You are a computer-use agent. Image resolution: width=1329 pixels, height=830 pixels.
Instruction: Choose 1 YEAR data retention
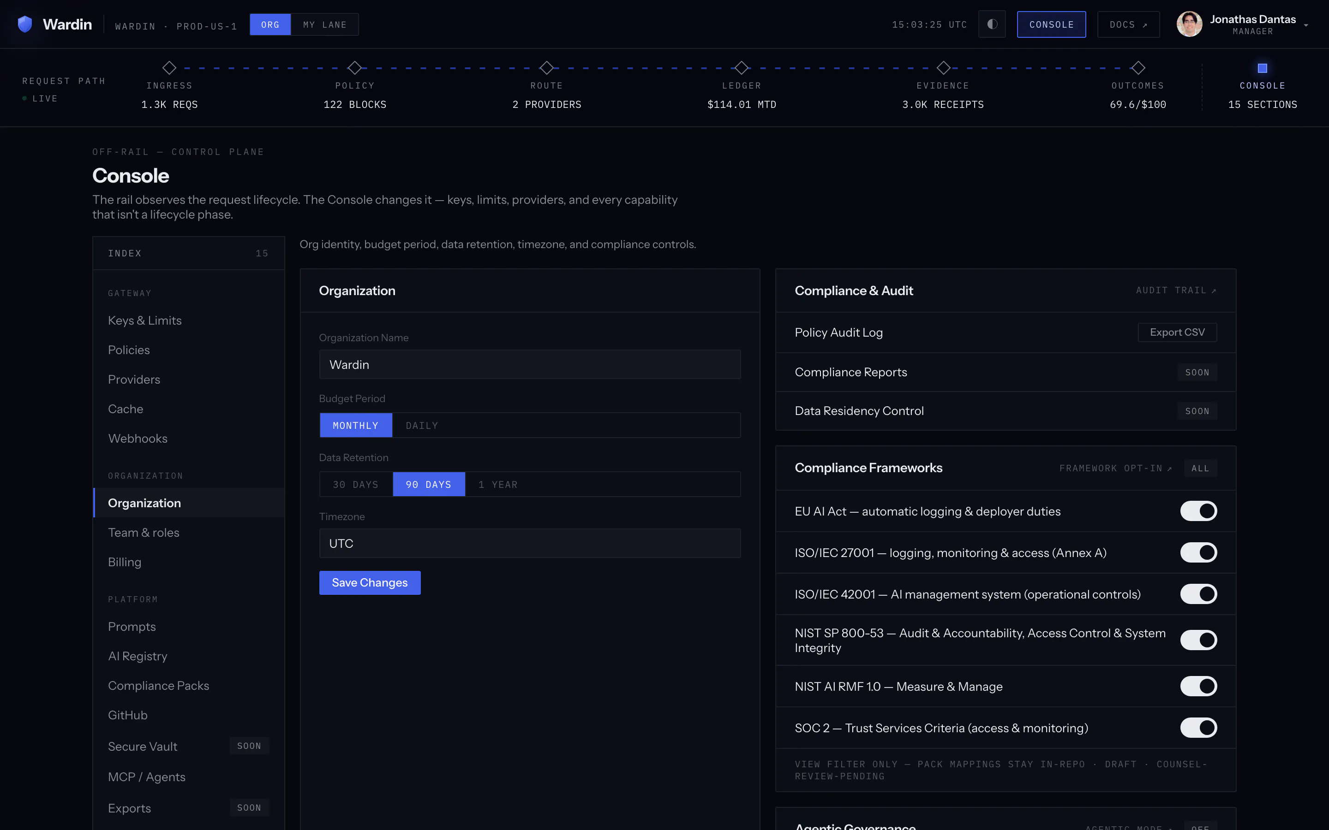pos(497,484)
